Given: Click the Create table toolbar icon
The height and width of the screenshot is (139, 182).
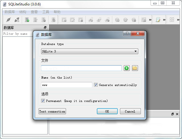Looking at the screenshot, I should pos(64,20).
